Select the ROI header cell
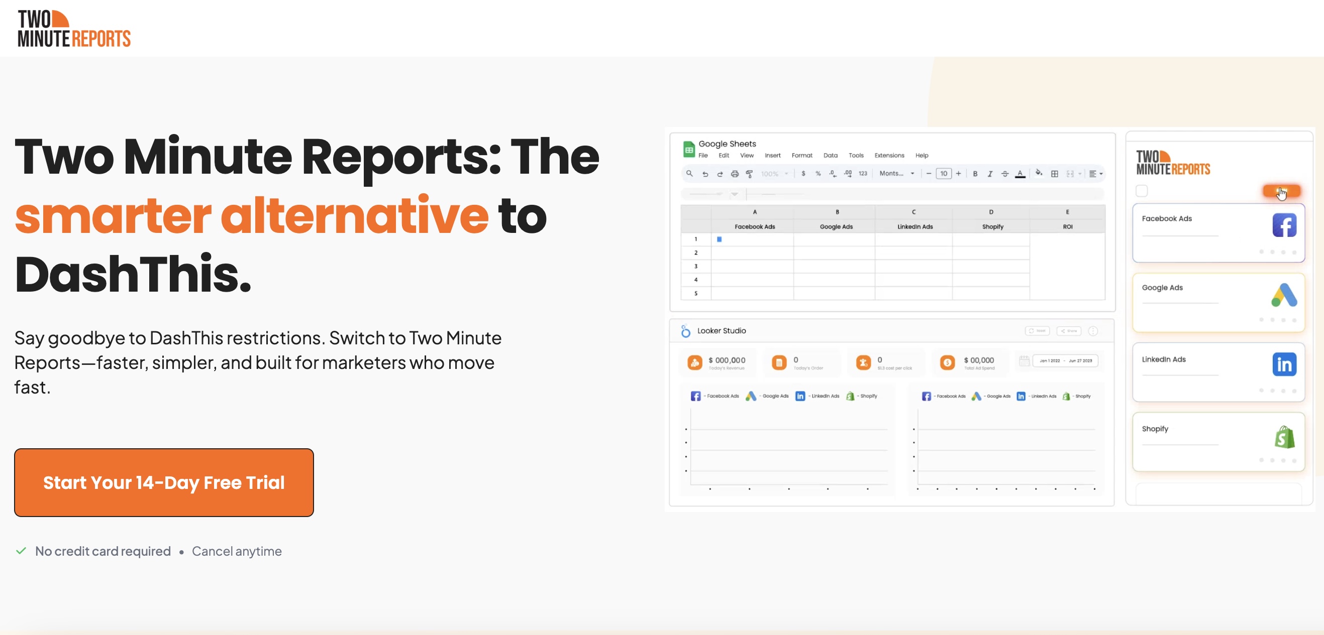 click(x=1068, y=226)
